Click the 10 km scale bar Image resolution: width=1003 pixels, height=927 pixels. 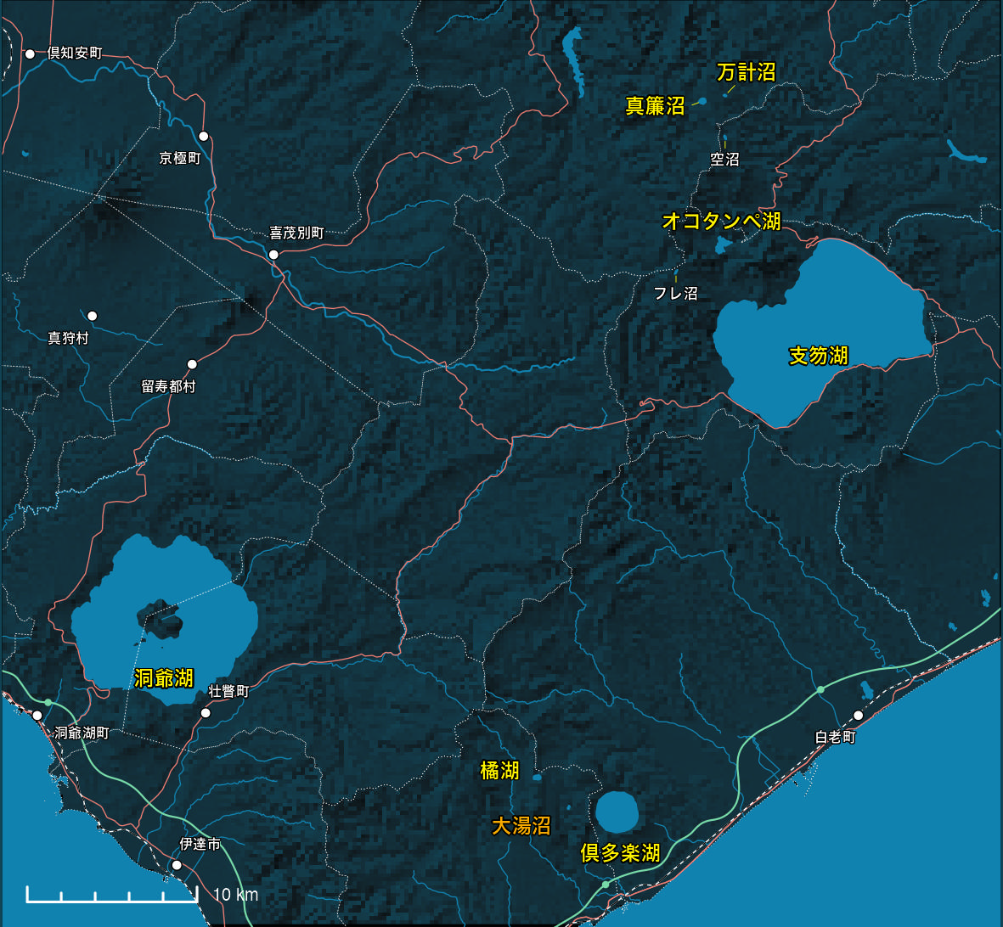[112, 895]
